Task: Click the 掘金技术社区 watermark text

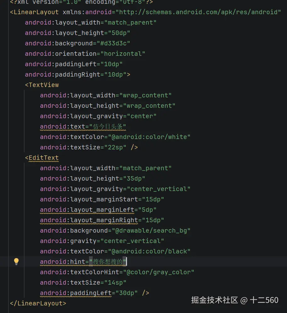Action: [214, 300]
